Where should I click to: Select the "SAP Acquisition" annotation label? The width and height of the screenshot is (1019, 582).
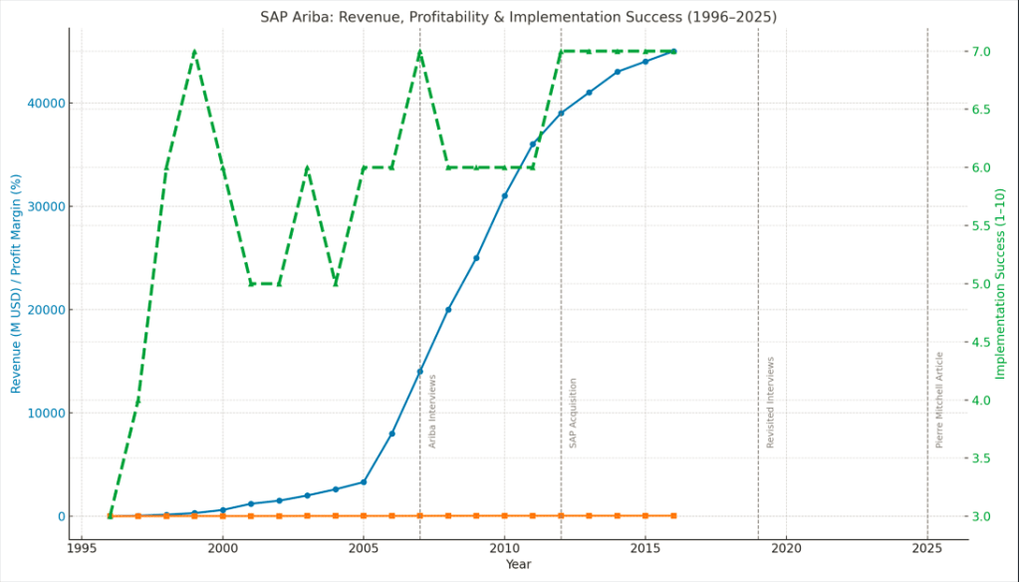pos(573,413)
